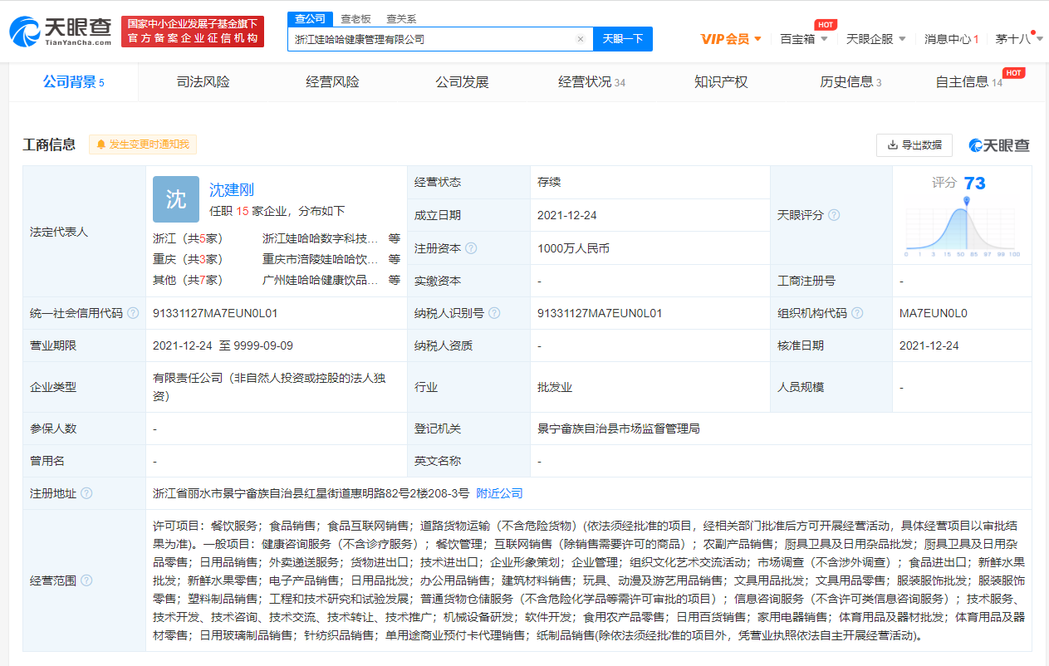Click the 登记机关 value 景宁畲族自治县市场监督管理局
The height and width of the screenshot is (666, 1049).
[619, 428]
